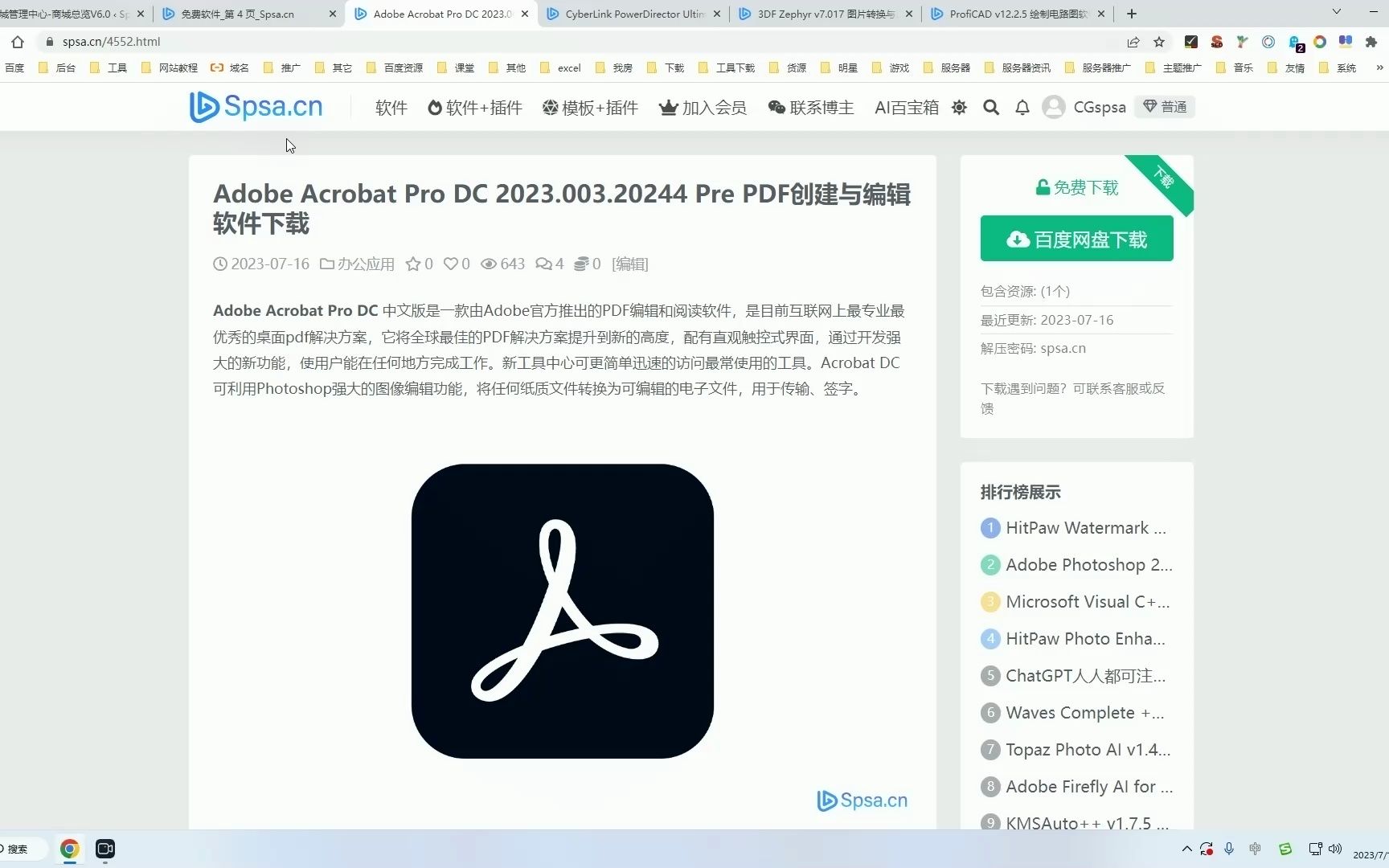
Task: Open the 网站教程 bookmark folder
Action: click(170, 68)
